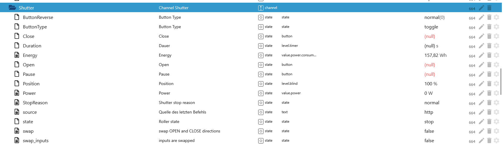The image size is (503, 144).
Task: Open settings gear for Power state
Action: coord(496,93)
